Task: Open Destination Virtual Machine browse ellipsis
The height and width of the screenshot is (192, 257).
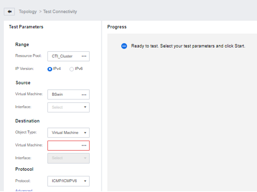Action: pyautogui.click(x=84, y=145)
